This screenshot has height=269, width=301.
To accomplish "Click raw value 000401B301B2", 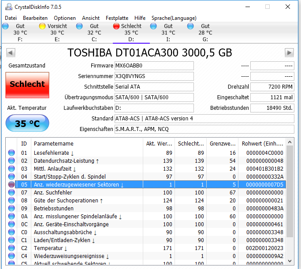I will click(264, 169).
